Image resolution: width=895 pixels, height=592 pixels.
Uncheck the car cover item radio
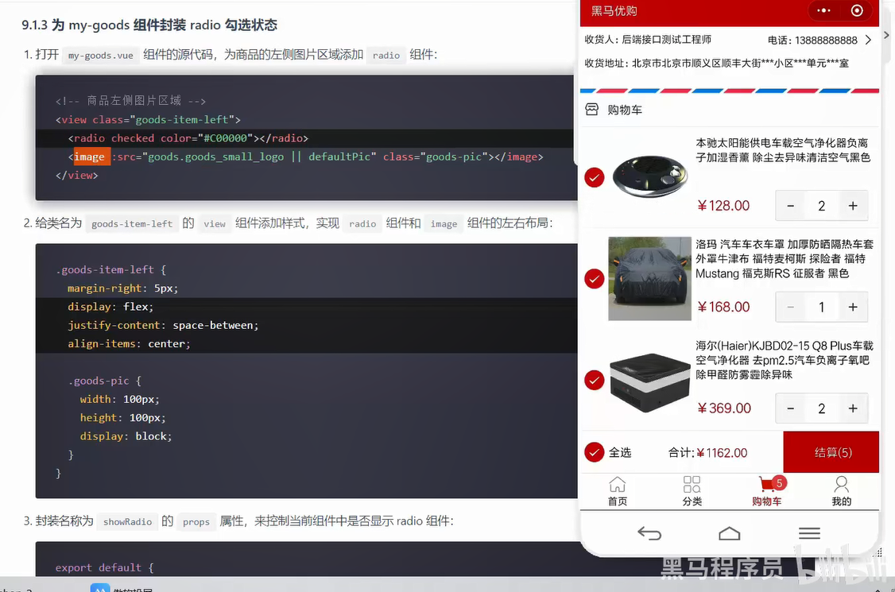click(595, 279)
